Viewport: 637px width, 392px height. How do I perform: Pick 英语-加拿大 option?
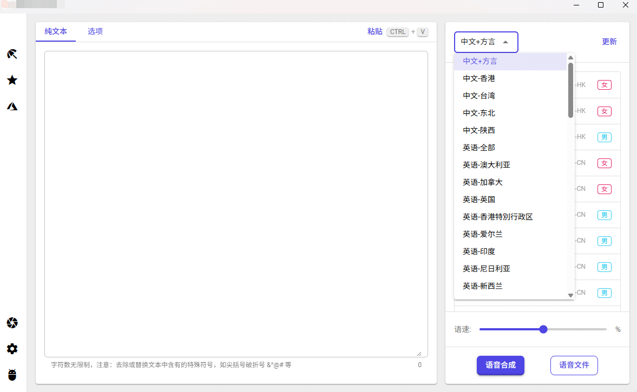point(510,182)
